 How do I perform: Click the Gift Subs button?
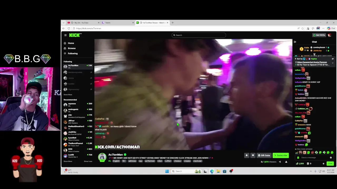[x=264, y=155]
